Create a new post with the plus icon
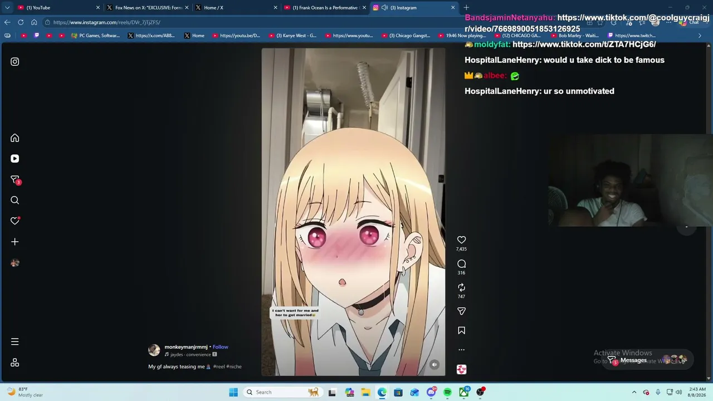The image size is (713, 401). (x=15, y=242)
